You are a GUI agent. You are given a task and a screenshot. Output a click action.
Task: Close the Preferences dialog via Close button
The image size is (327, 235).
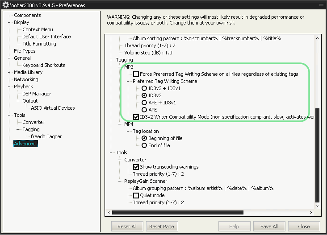click(304, 227)
